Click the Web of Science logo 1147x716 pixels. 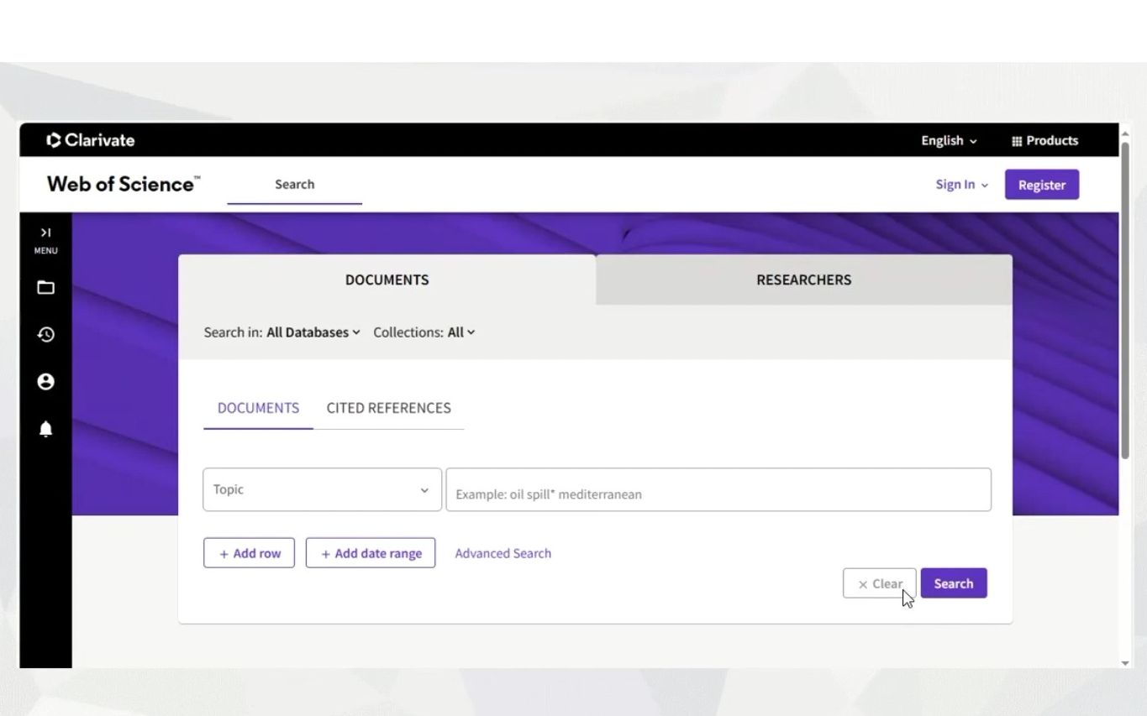tap(124, 184)
